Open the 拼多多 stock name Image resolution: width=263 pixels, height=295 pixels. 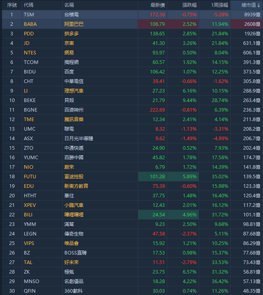click(72, 34)
